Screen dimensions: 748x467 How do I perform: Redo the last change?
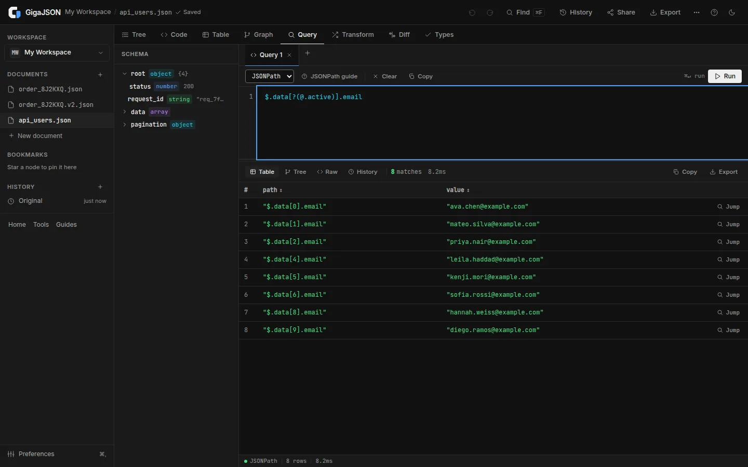490,12
